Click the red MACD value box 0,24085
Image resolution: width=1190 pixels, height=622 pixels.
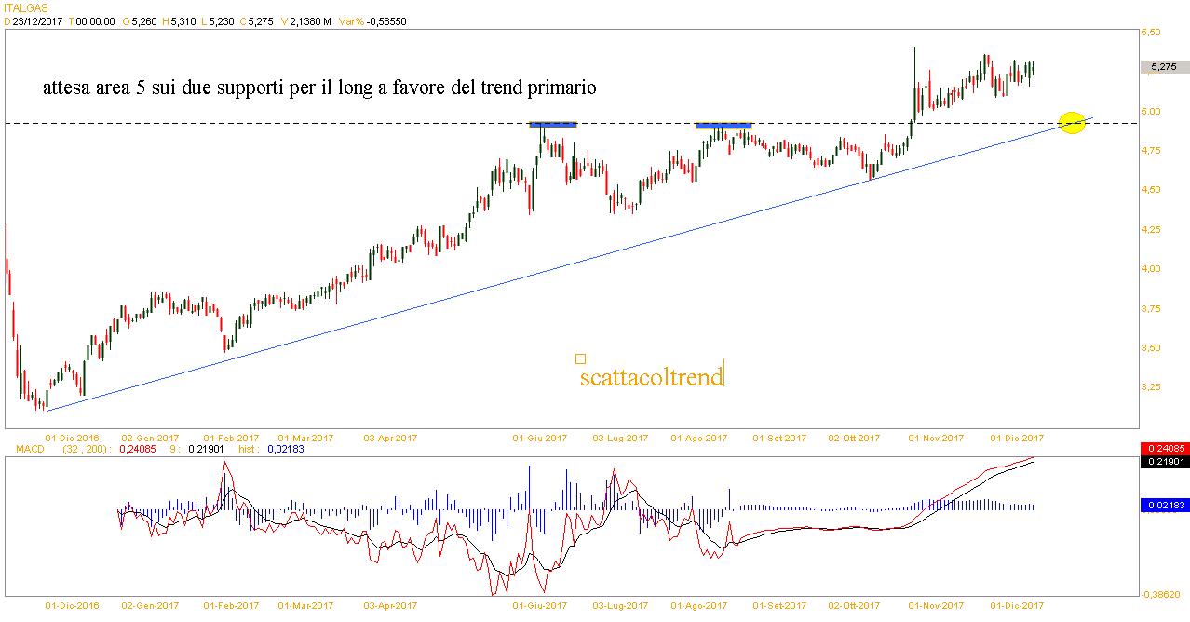[1164, 449]
